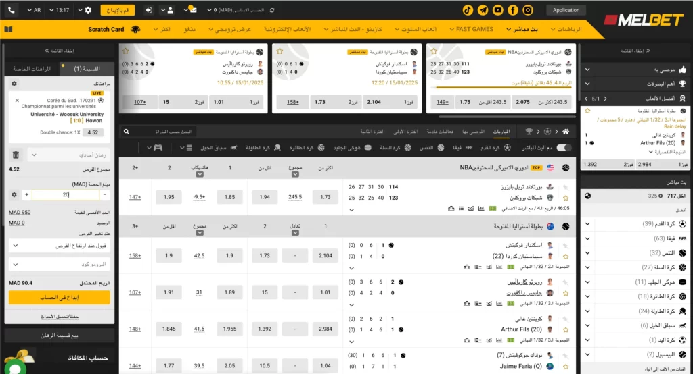Click the 2.104 odds for Vukic win
This screenshot has width=693, height=374.
point(326,255)
